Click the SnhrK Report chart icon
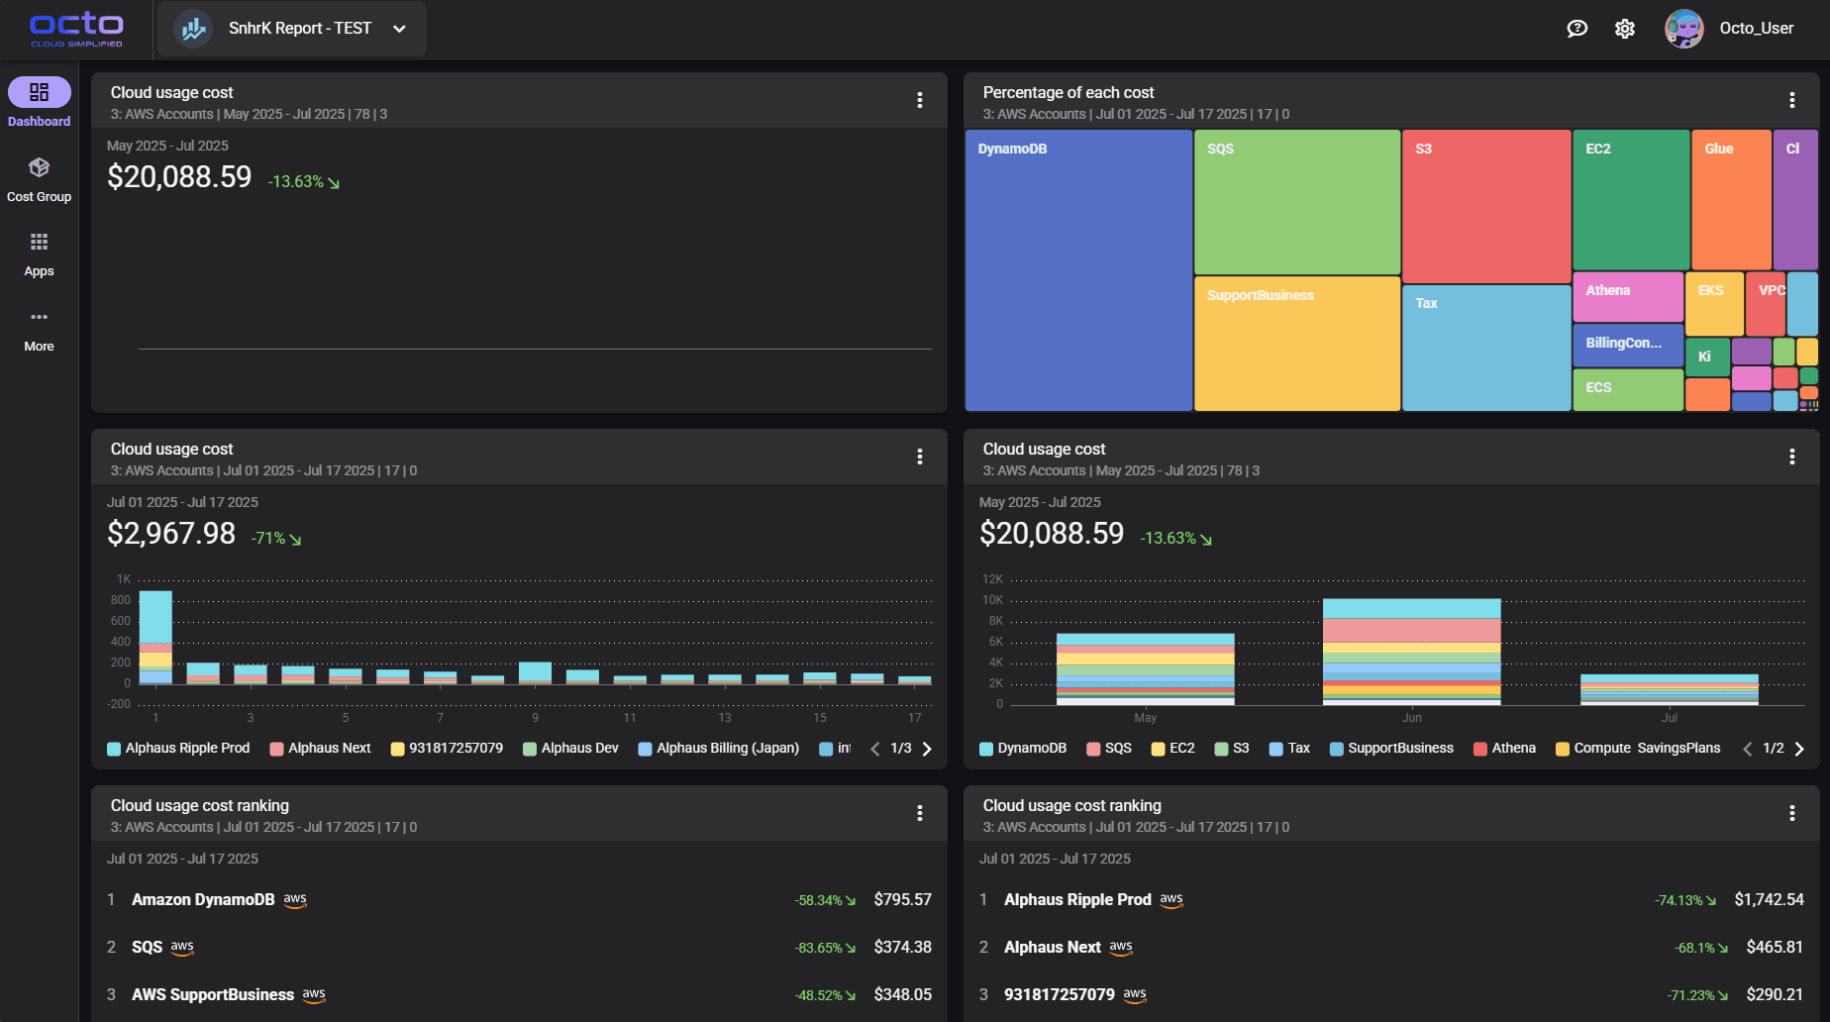The height and width of the screenshot is (1022, 1830). [194, 29]
